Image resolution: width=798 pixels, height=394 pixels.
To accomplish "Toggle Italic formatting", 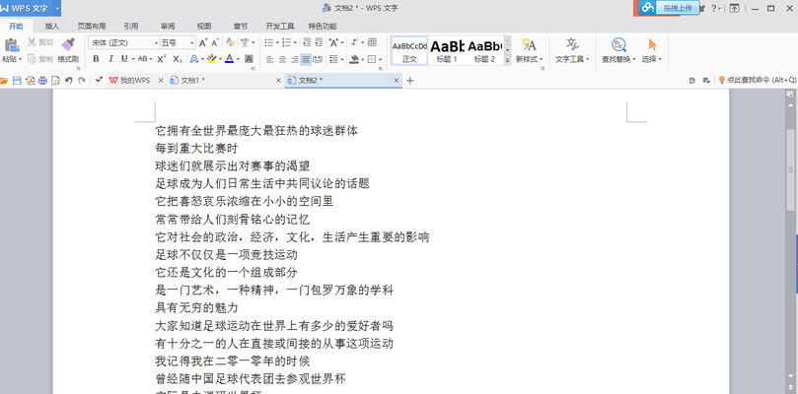I will tap(109, 59).
